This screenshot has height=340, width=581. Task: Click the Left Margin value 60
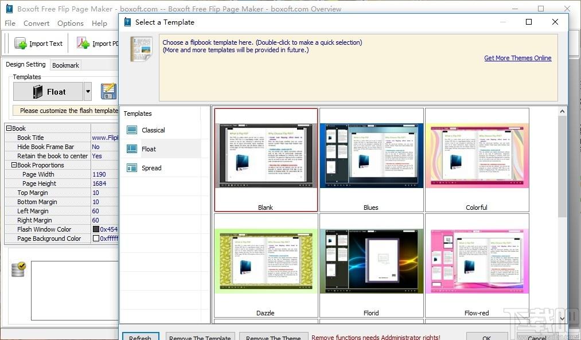pos(96,211)
